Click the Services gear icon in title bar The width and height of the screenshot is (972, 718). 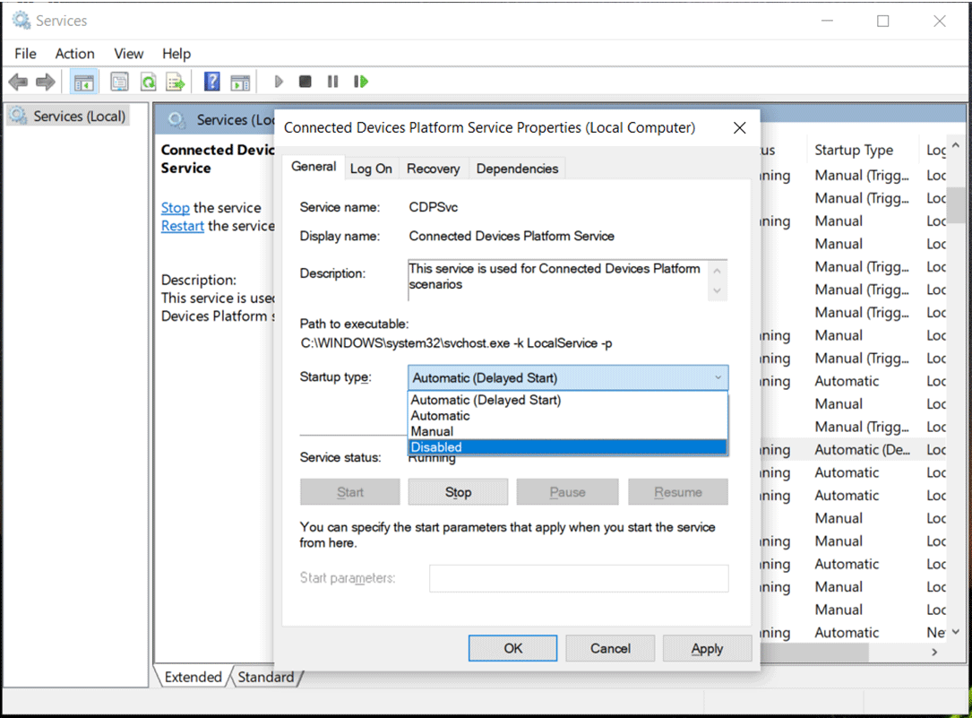coord(22,21)
